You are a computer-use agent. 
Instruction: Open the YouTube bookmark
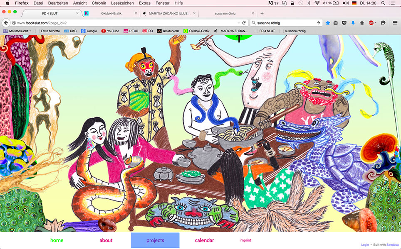coord(110,31)
